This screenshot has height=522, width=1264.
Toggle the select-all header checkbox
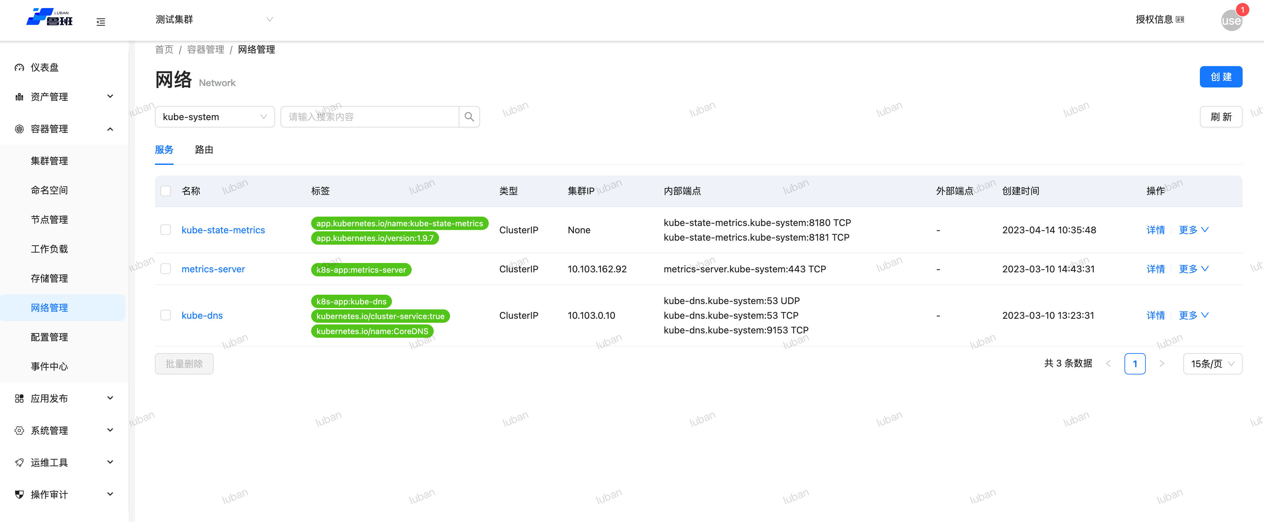pyautogui.click(x=166, y=191)
